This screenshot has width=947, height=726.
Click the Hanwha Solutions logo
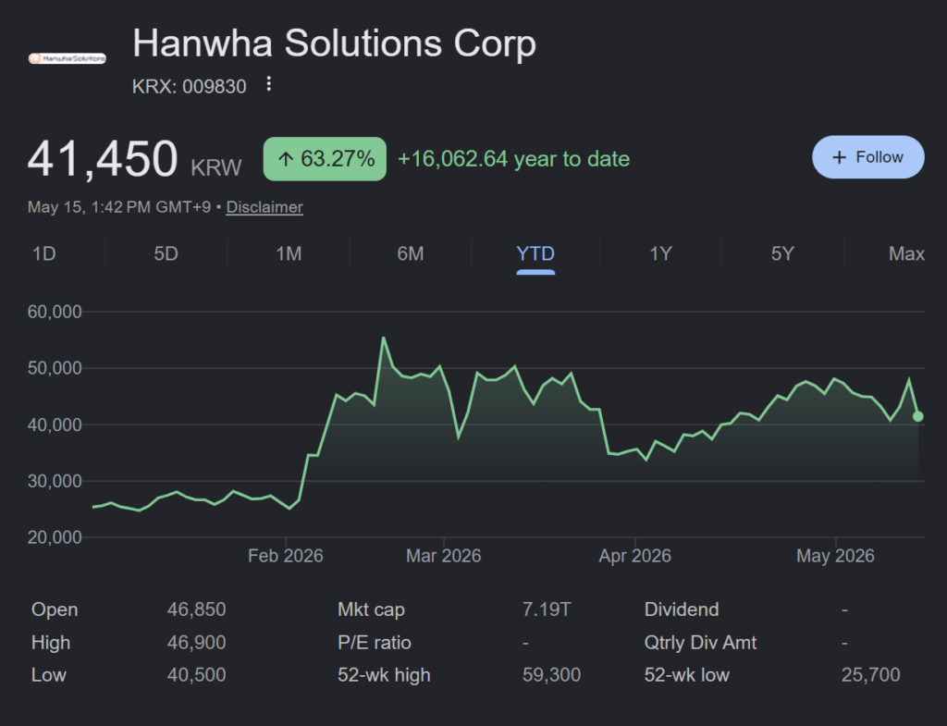[67, 58]
